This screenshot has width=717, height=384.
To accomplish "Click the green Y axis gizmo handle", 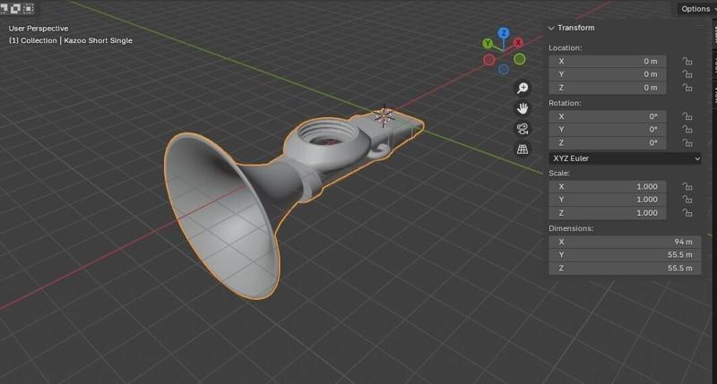I will (488, 43).
